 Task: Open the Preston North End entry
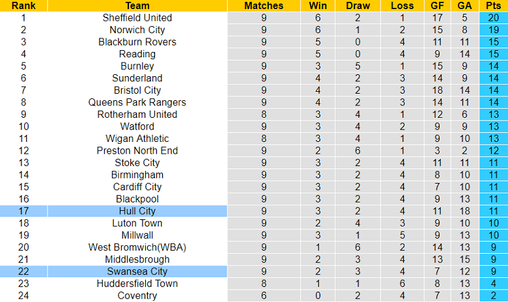pos(137,150)
